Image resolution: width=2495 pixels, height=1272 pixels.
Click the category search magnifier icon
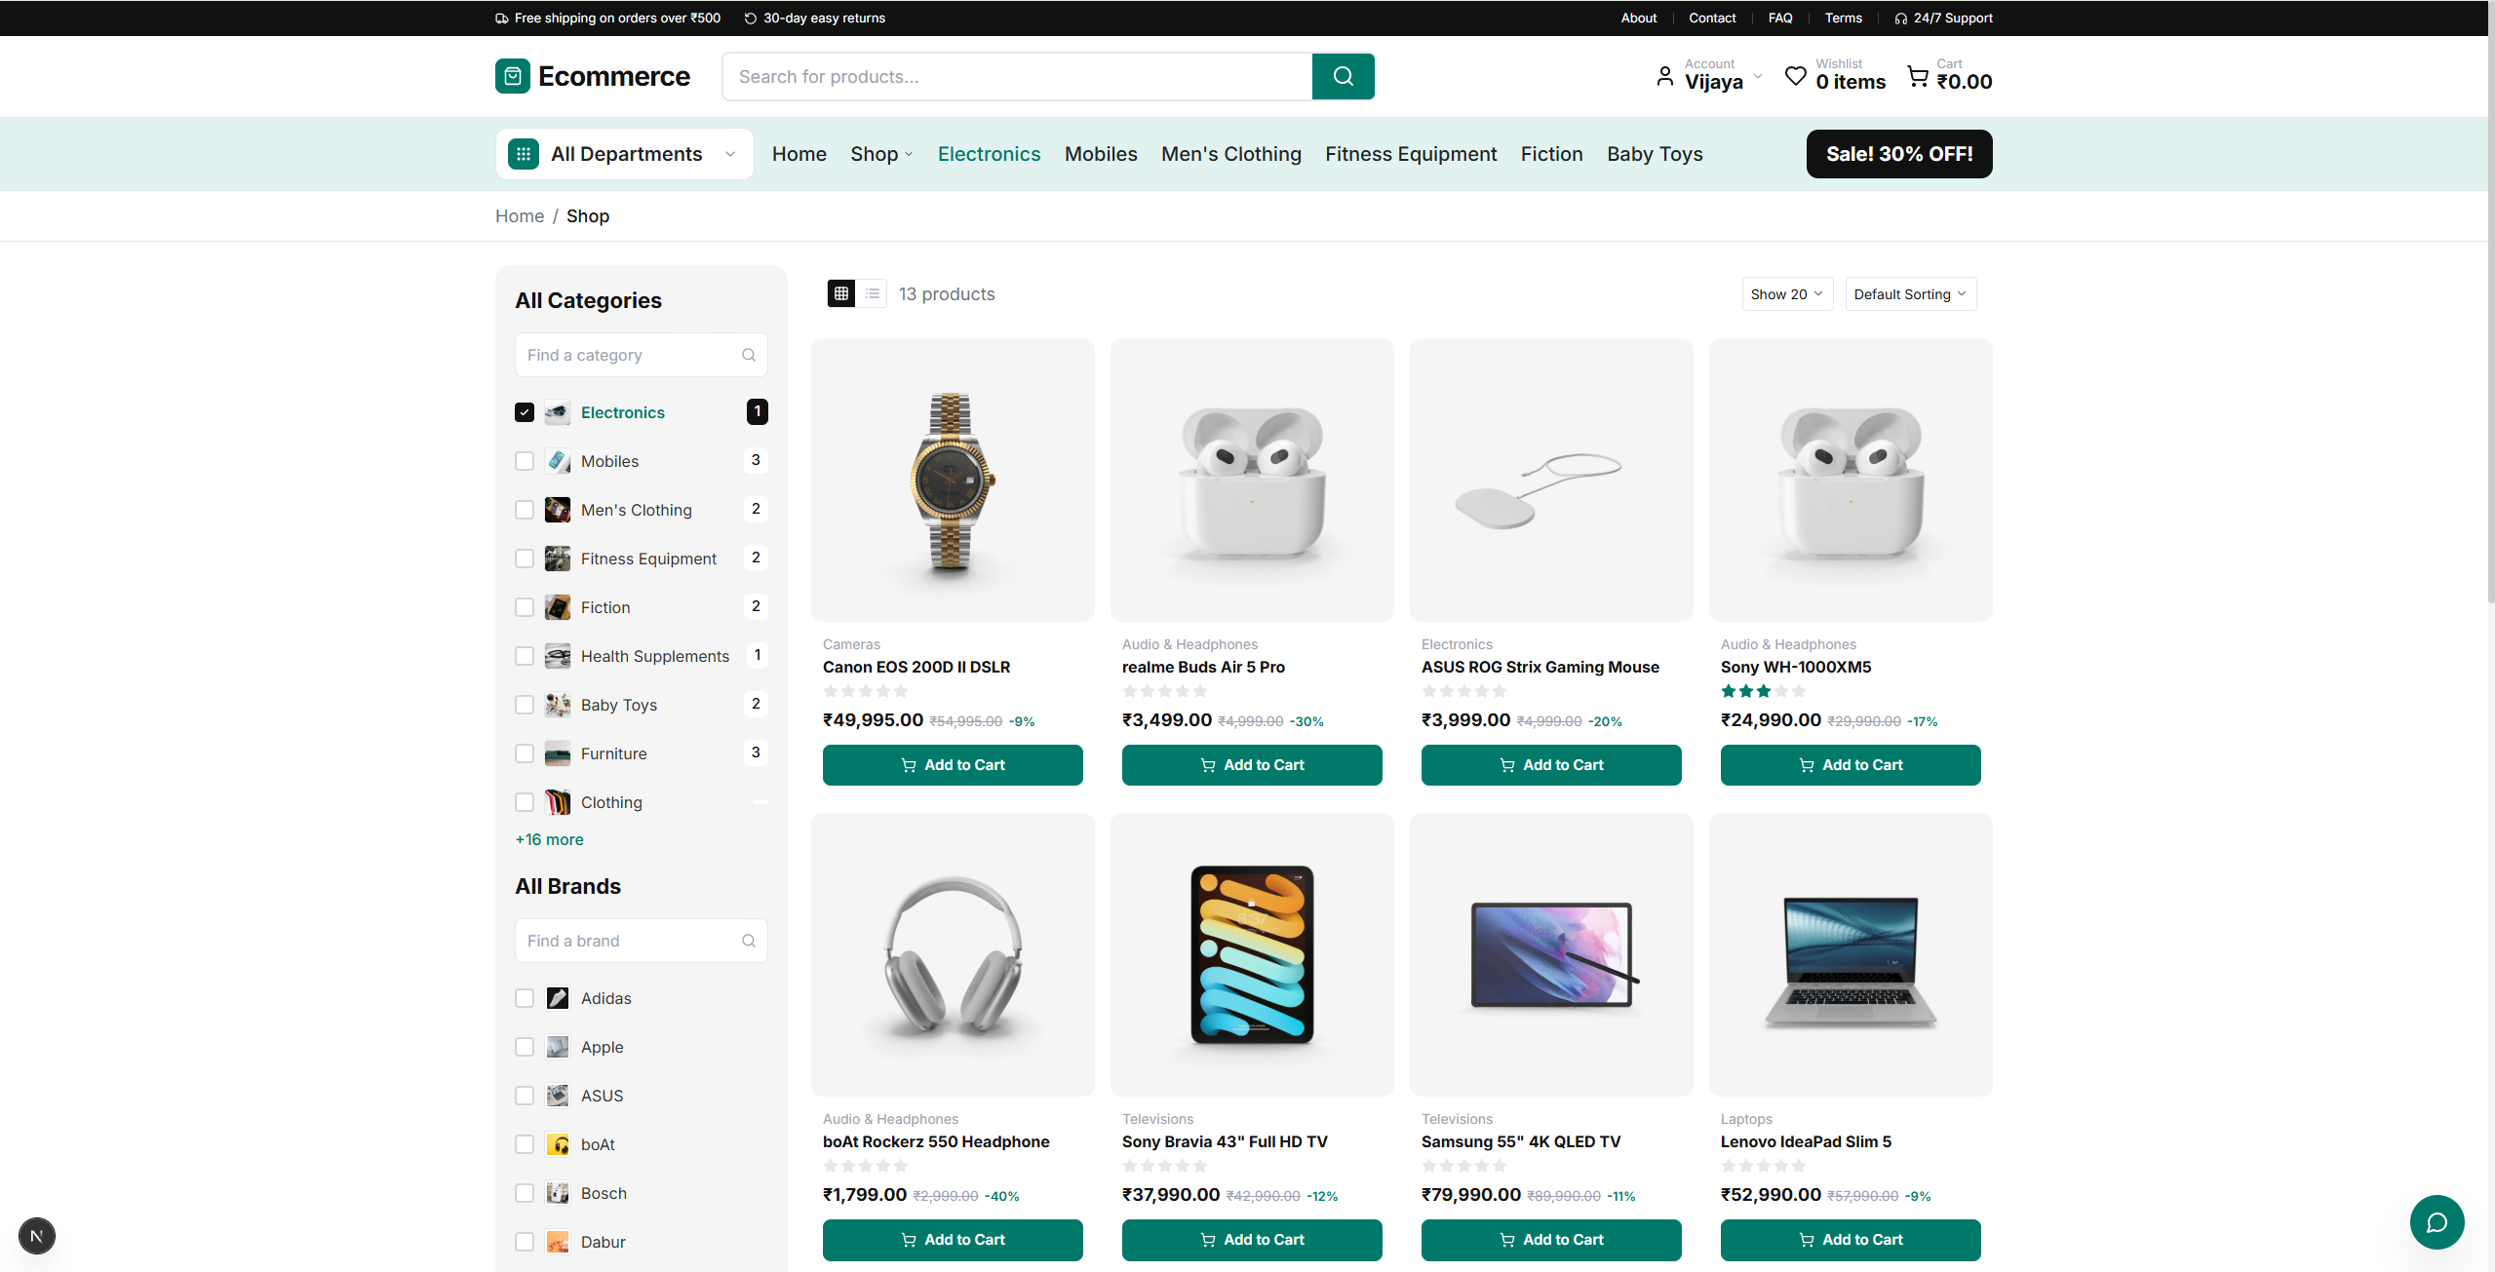tap(749, 355)
